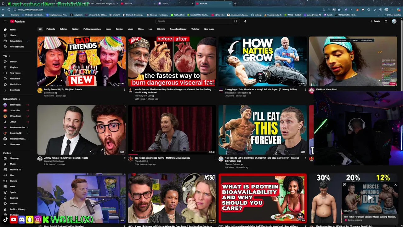Open the Bad Friends channel avatar
Viewport: 403px width, 227px height.
click(x=40, y=91)
